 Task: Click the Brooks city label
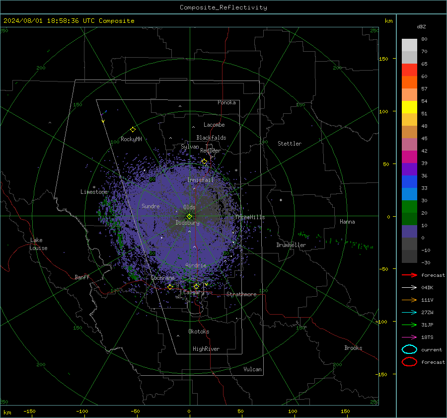coord(353,348)
